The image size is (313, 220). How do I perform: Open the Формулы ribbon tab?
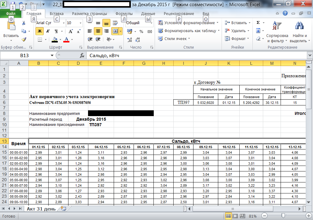[x=124, y=14]
